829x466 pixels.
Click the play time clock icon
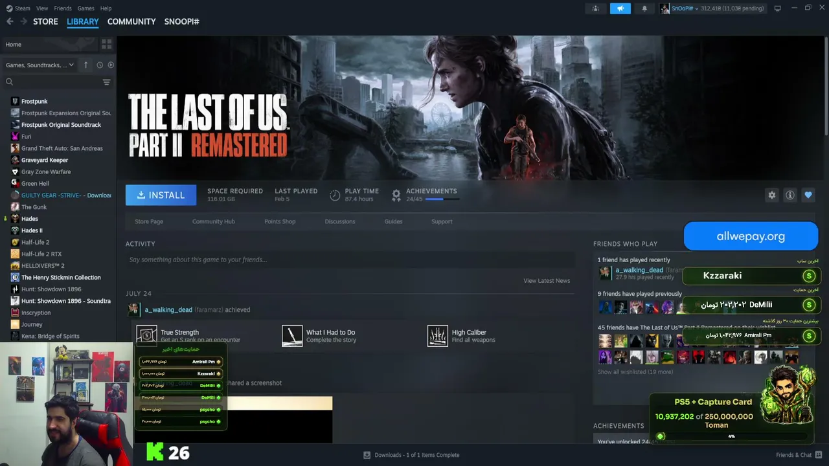coord(335,195)
